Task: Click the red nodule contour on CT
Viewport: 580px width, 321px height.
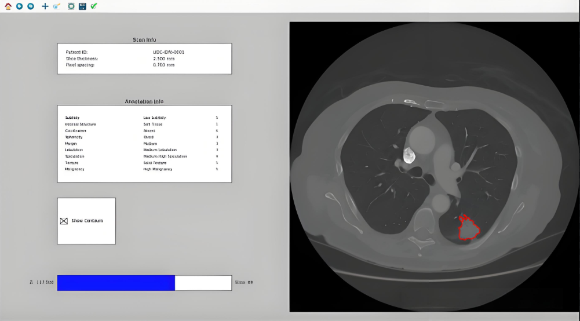Action: [x=469, y=228]
